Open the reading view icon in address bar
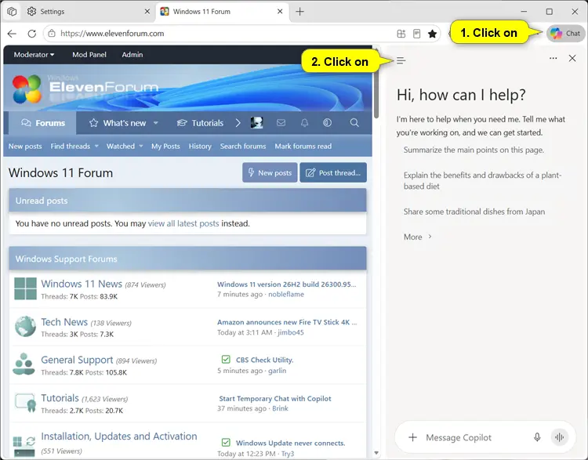 click(x=416, y=34)
